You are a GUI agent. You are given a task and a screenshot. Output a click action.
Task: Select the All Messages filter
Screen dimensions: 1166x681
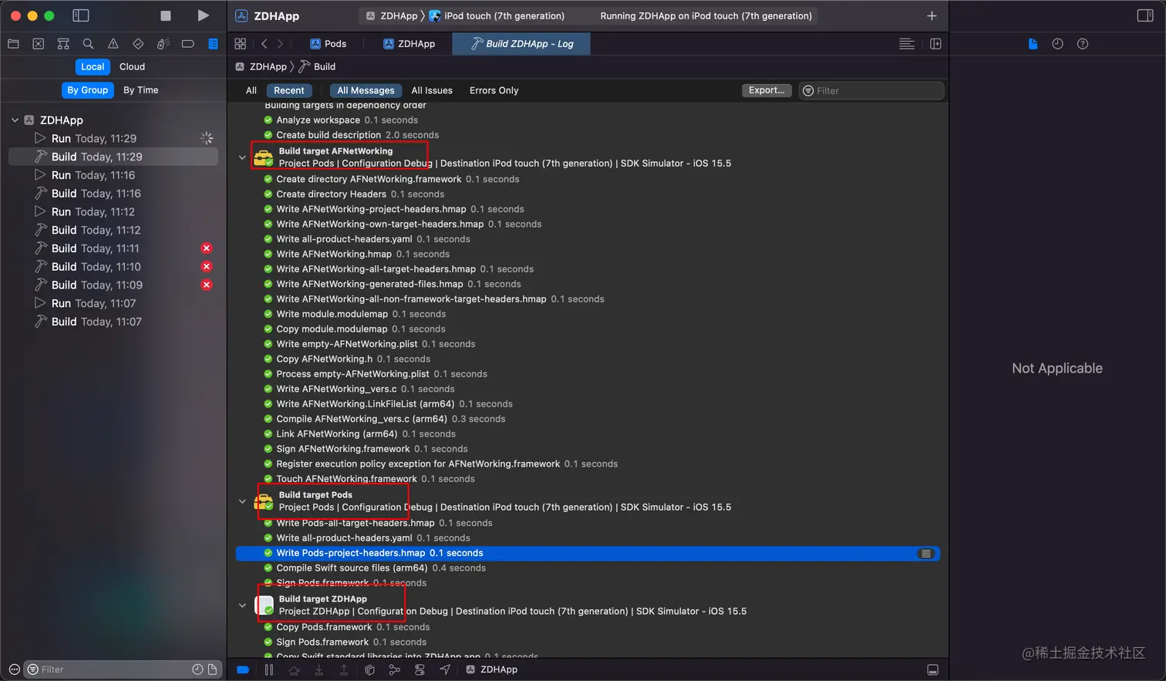tap(366, 90)
